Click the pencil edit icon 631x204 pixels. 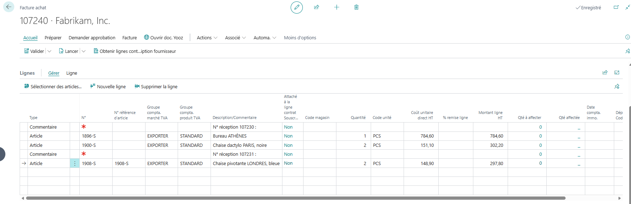click(296, 8)
